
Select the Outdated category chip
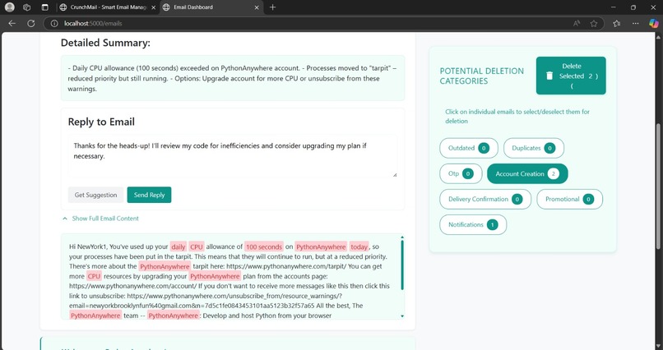point(469,148)
